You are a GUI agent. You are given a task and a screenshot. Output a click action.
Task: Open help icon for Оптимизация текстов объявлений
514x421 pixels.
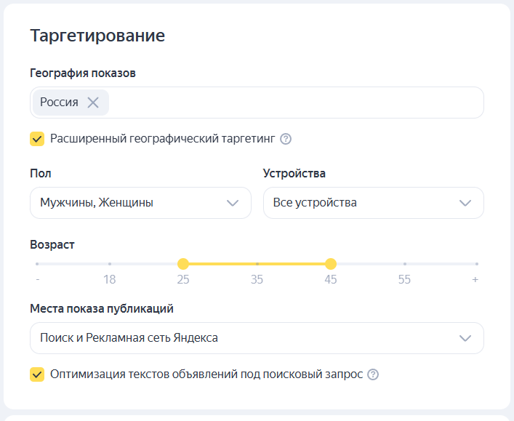coord(373,374)
